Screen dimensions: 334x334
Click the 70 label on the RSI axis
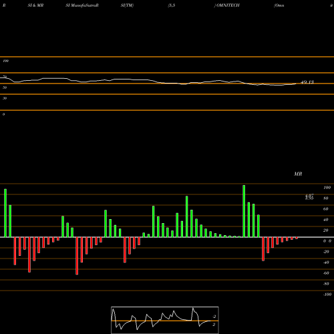click(x=5, y=77)
